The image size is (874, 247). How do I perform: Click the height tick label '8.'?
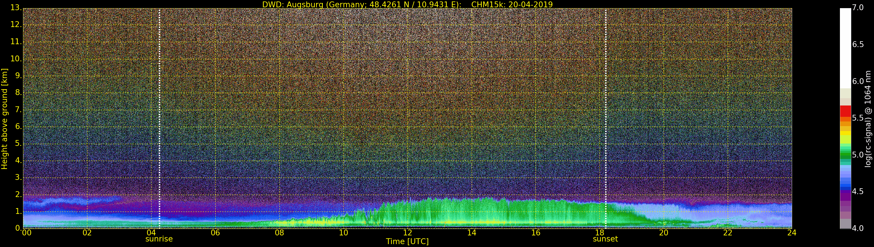[18, 92]
